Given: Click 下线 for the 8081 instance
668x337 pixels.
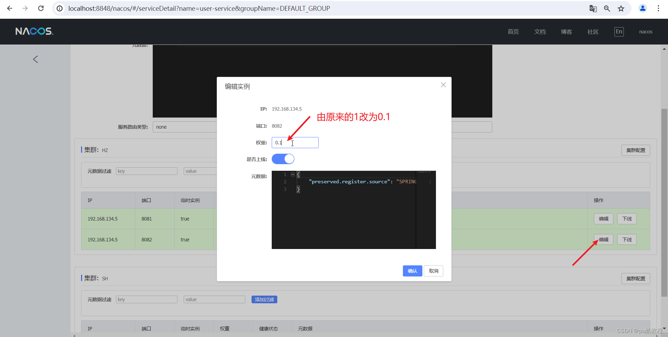Looking at the screenshot, I should [627, 219].
